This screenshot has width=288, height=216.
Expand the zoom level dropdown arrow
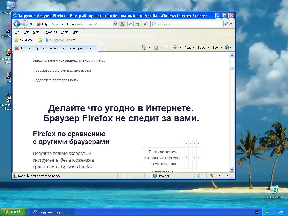(x=227, y=176)
